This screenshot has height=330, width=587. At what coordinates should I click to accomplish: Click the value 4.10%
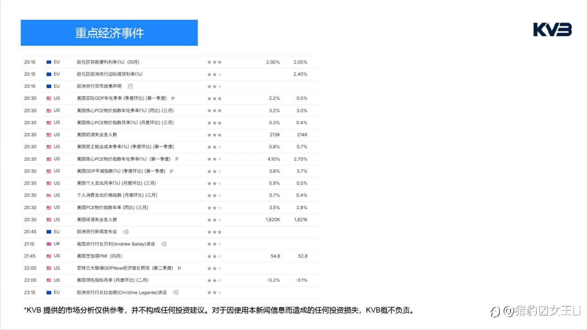pos(274,159)
